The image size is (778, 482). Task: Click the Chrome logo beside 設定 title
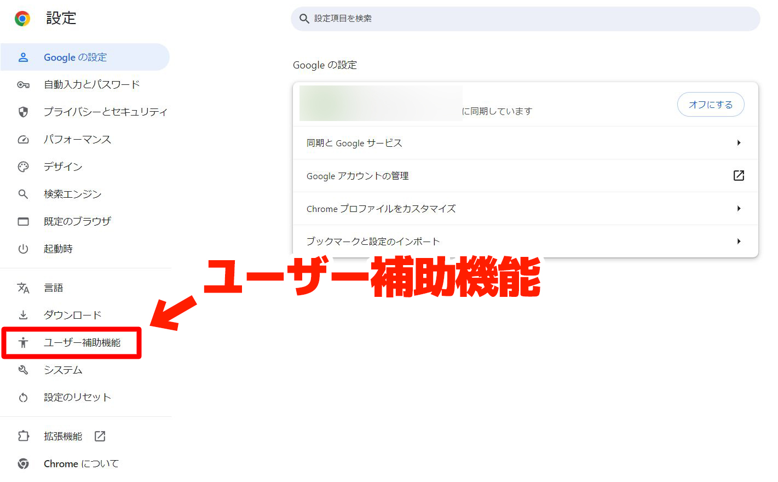(x=22, y=19)
